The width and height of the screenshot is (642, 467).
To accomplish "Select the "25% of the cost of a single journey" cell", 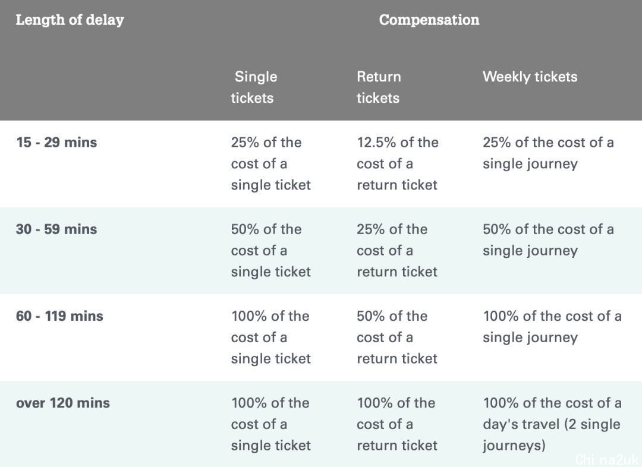I will point(548,153).
